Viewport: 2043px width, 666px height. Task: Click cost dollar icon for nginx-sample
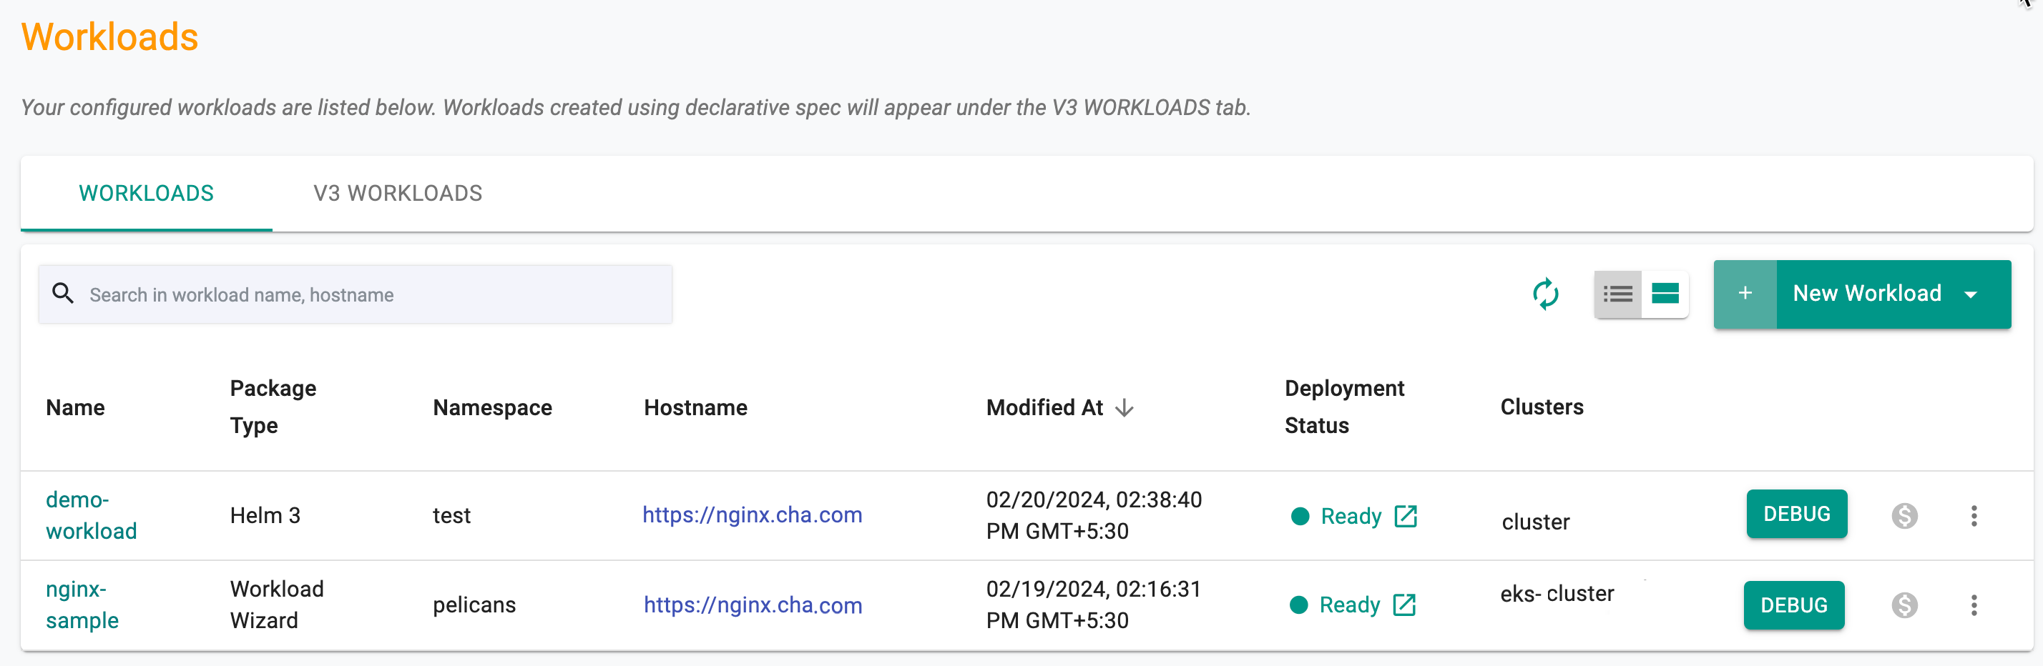coord(1904,606)
